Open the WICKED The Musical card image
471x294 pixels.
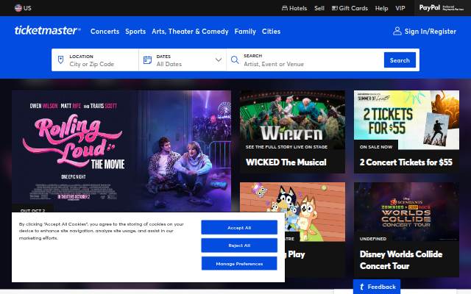pos(292,120)
